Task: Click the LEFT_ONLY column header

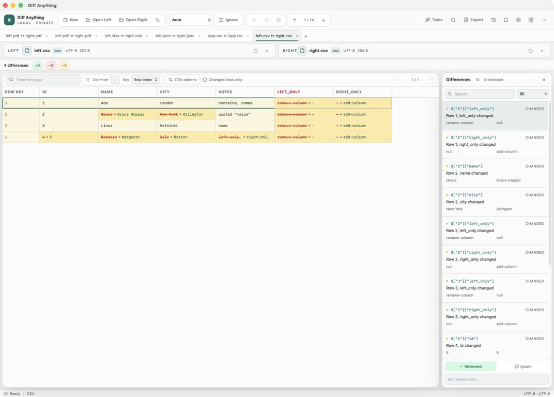Action: click(304, 92)
